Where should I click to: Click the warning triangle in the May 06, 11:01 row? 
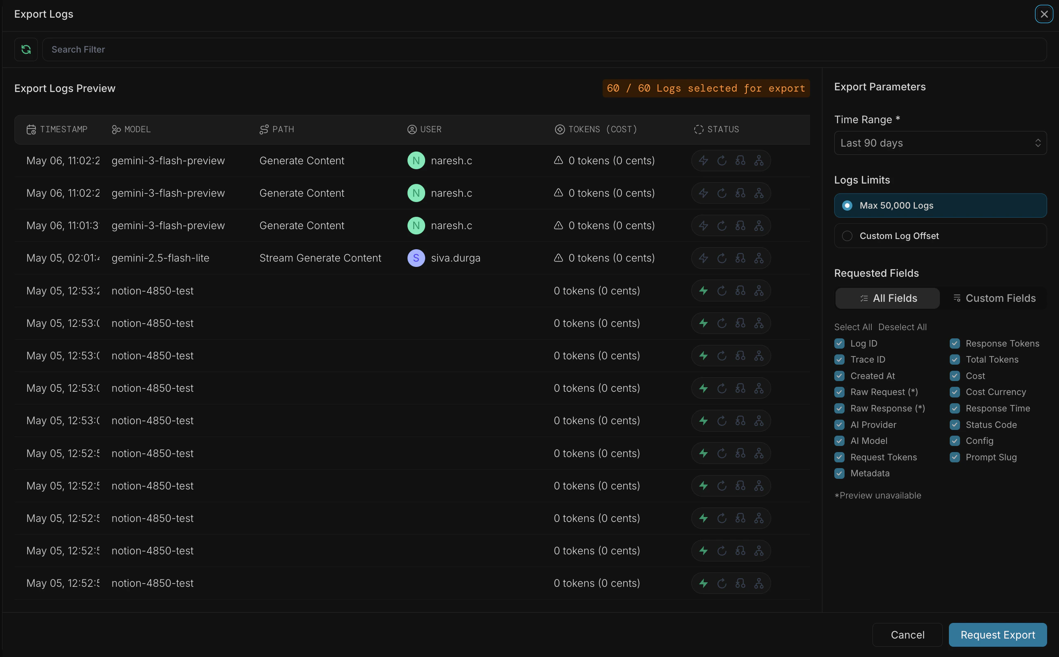point(558,225)
